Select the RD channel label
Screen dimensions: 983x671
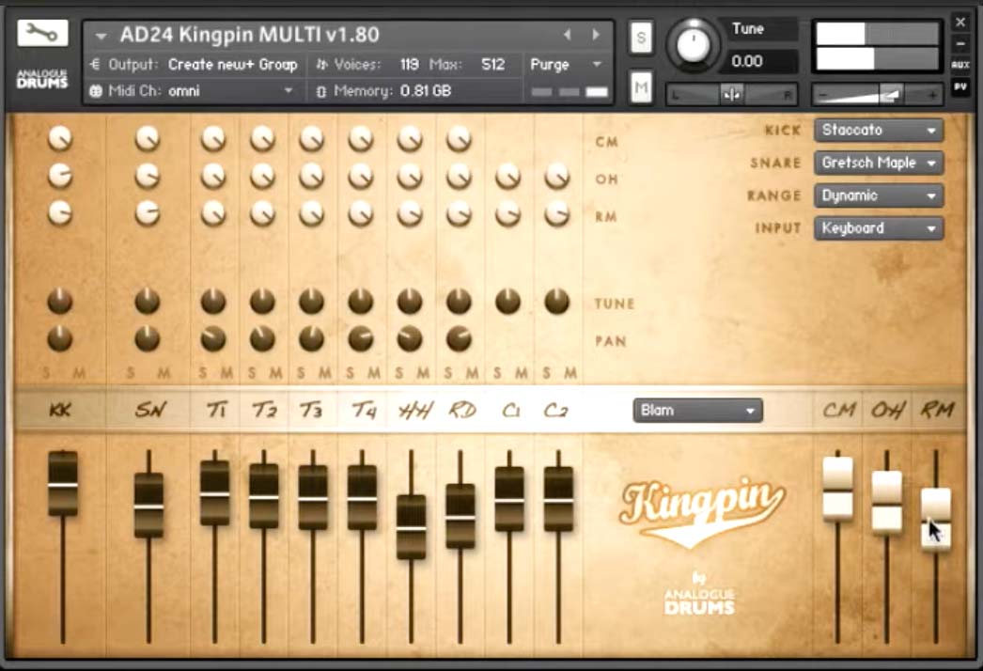pyautogui.click(x=462, y=410)
